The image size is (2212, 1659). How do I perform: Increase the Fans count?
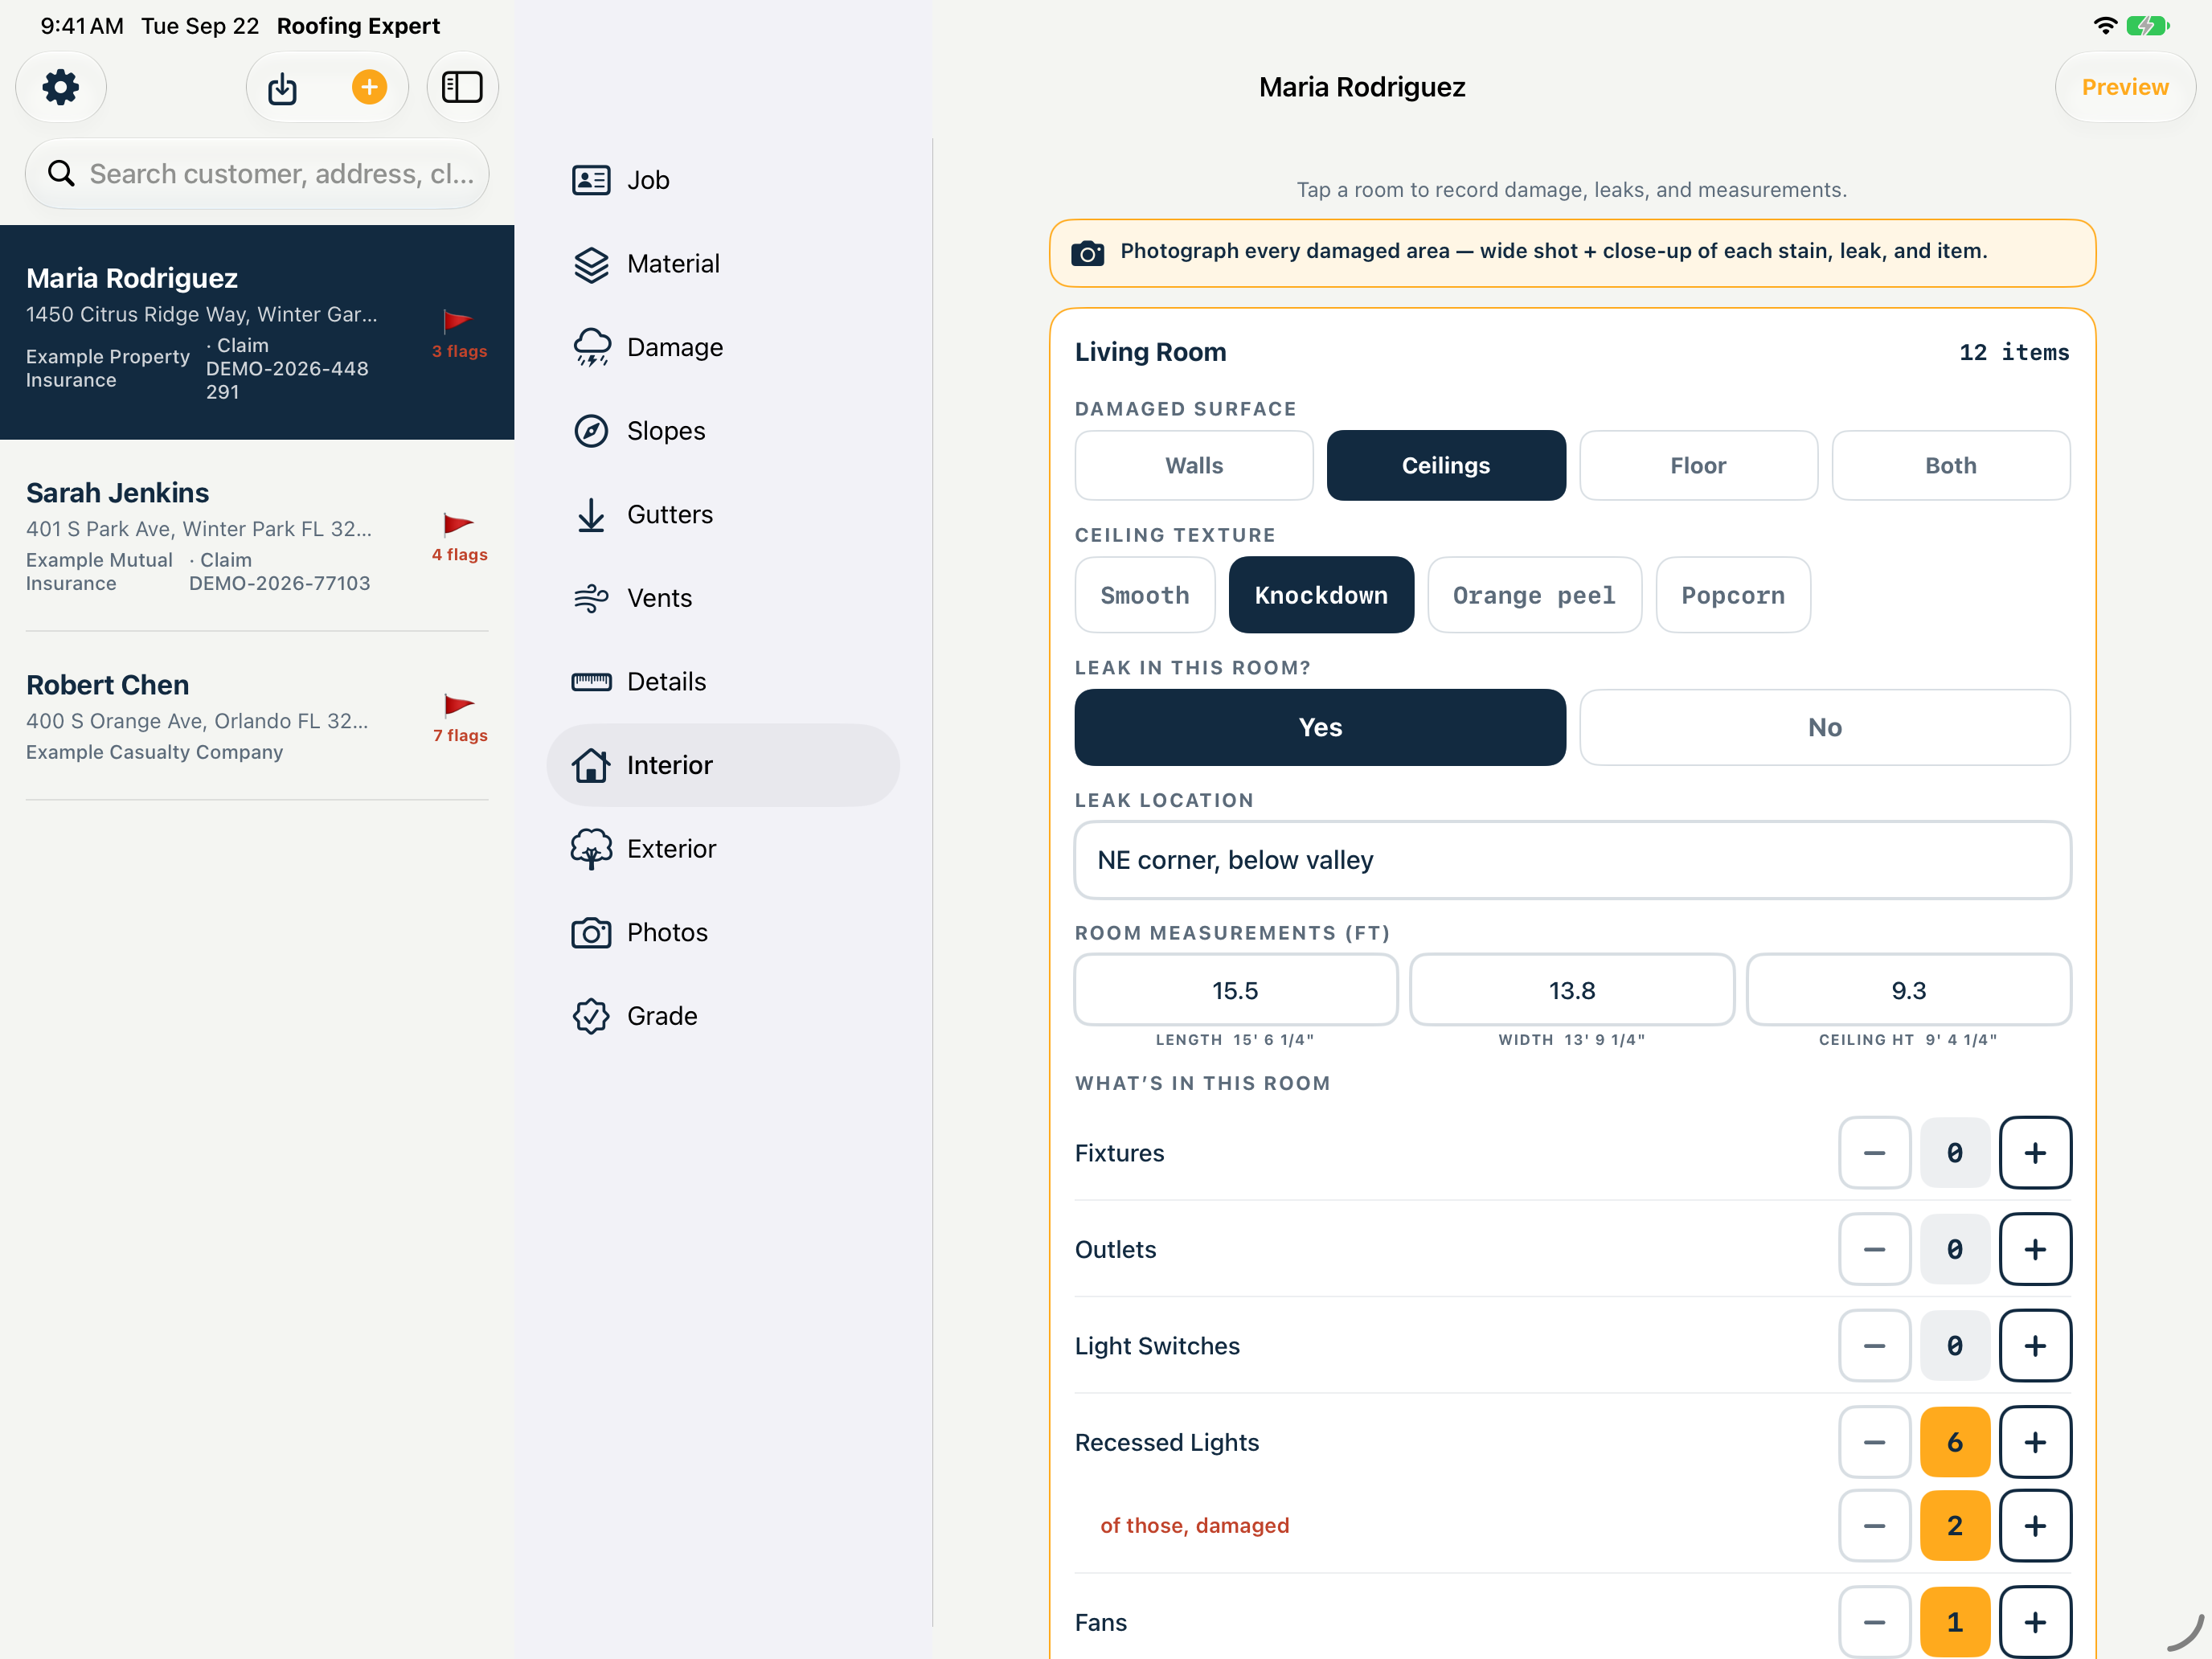pos(2034,1622)
